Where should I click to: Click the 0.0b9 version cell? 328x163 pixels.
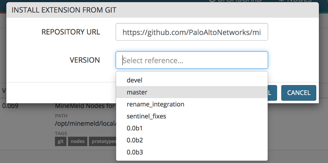[9, 106]
